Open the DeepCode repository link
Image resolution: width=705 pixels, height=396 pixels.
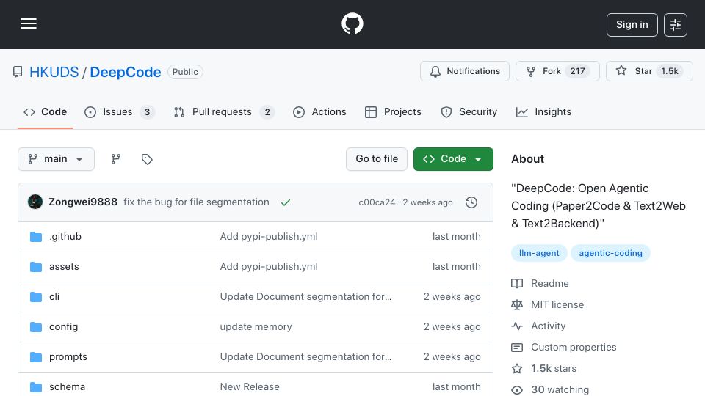click(x=126, y=72)
